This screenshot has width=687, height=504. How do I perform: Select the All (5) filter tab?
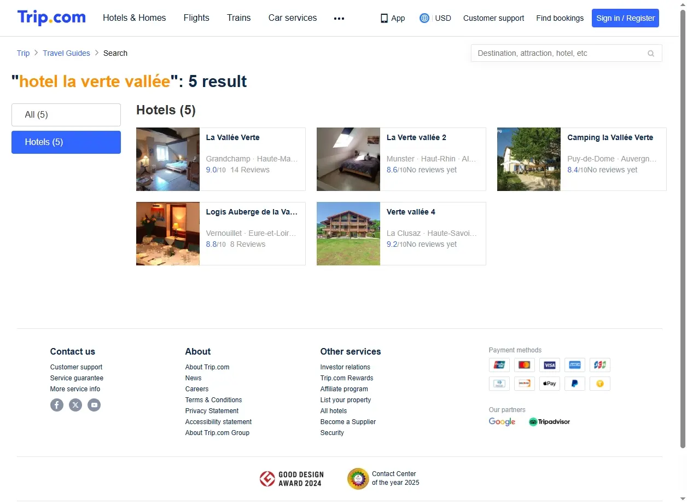(x=66, y=115)
